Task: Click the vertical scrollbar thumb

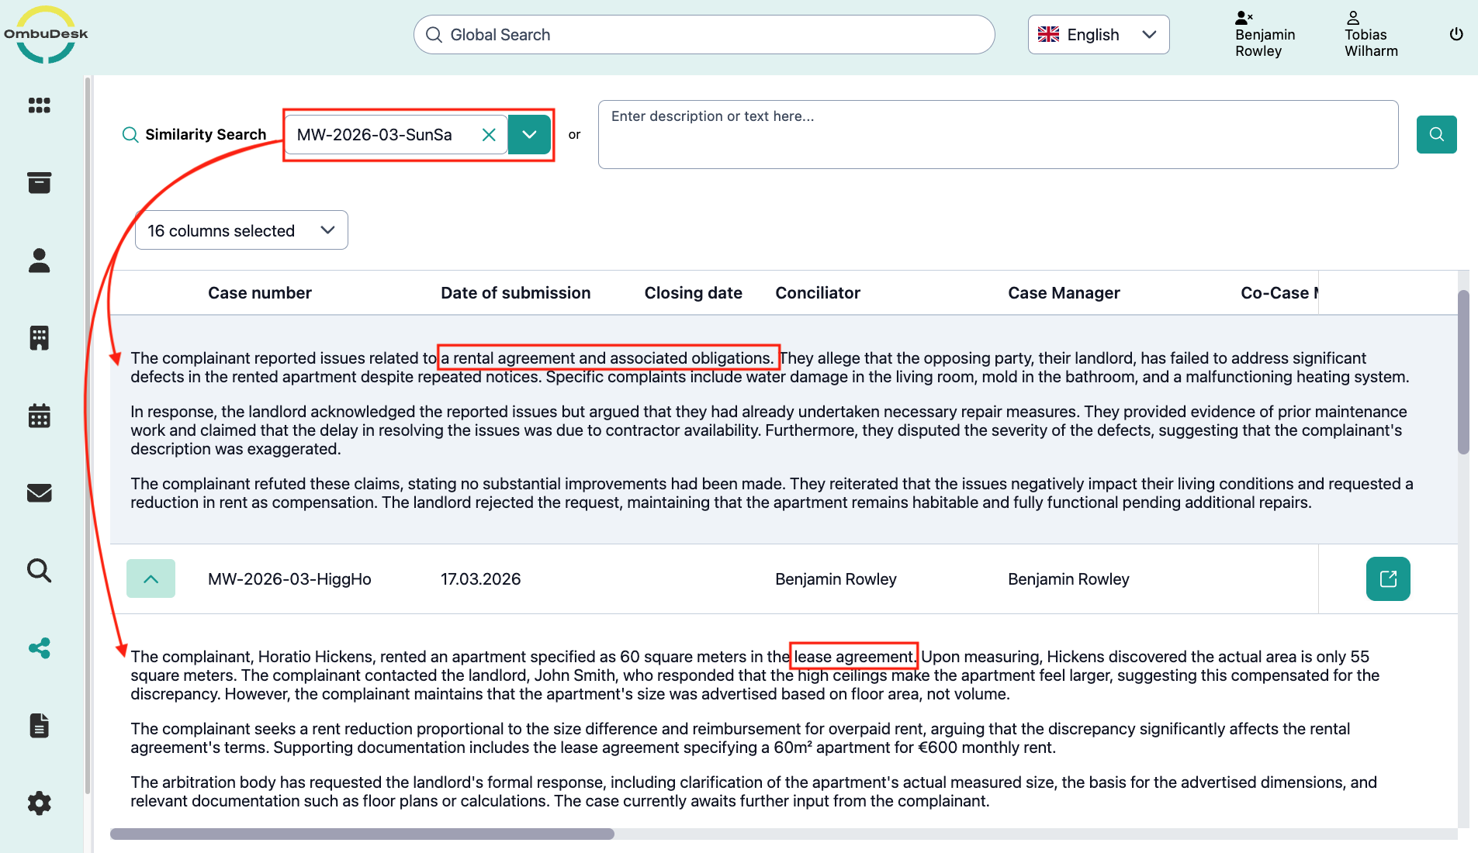Action: click(1463, 372)
